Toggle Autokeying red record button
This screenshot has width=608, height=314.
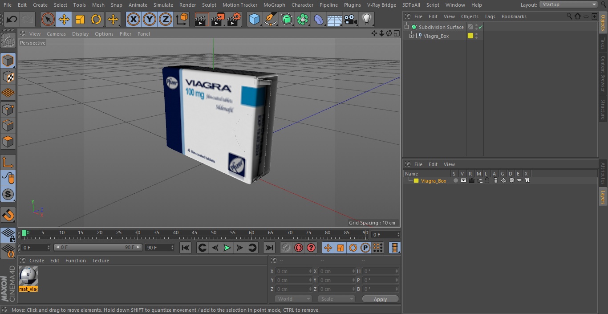click(299, 248)
